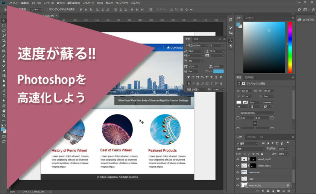Open the search magnifier at top right

tap(299, 9)
